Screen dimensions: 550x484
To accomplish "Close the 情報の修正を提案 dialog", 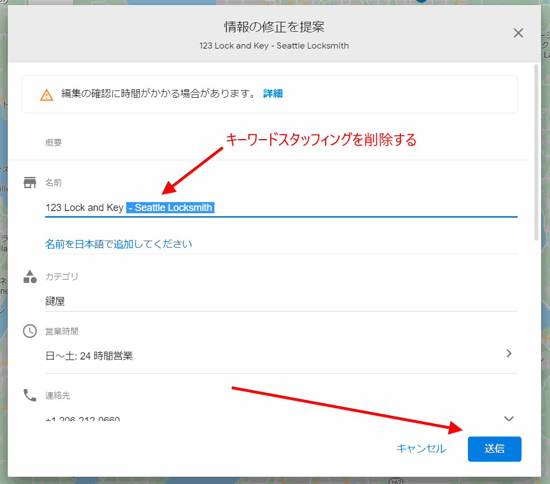I will [518, 33].
